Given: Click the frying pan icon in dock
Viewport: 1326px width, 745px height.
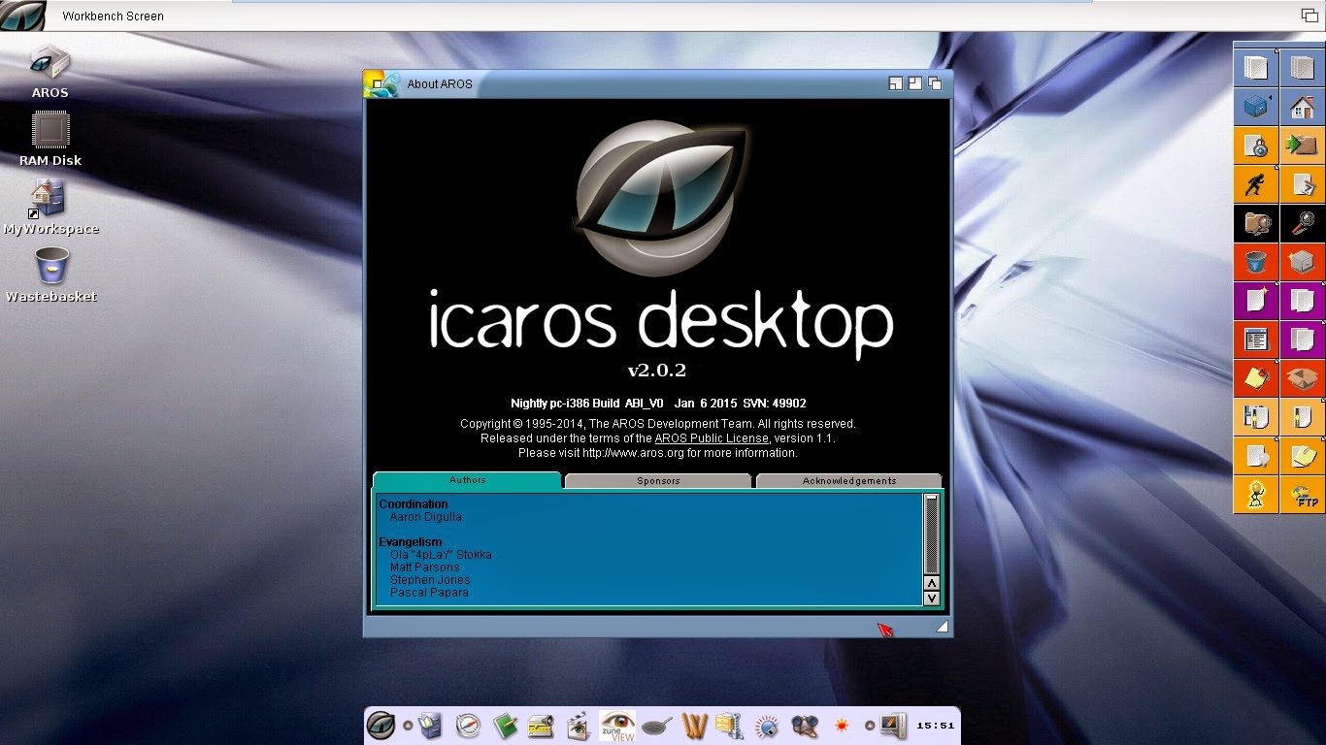Looking at the screenshot, I should [x=657, y=726].
